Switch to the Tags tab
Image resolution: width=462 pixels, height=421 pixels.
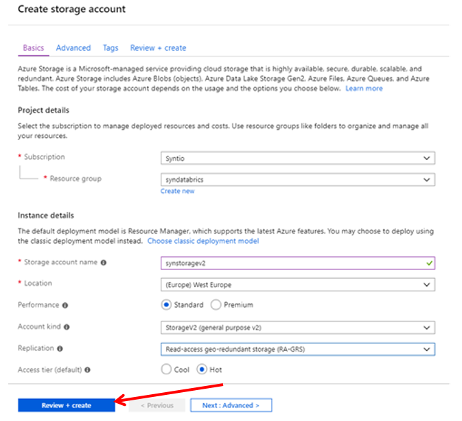(x=111, y=48)
